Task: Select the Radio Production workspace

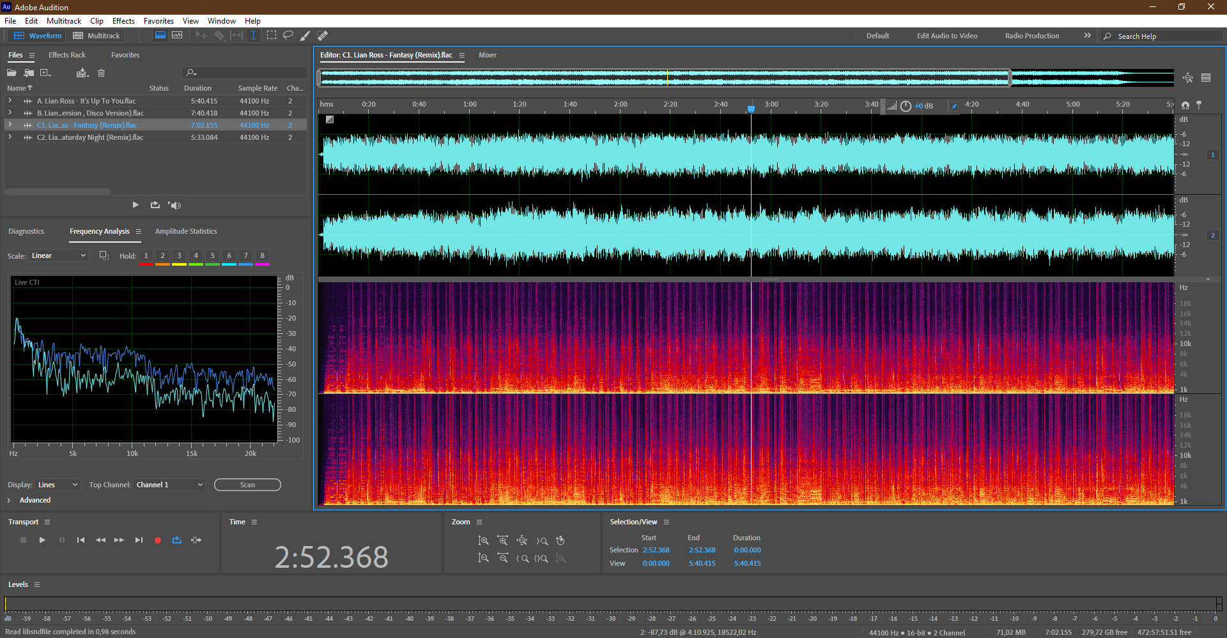Action: tap(1032, 36)
